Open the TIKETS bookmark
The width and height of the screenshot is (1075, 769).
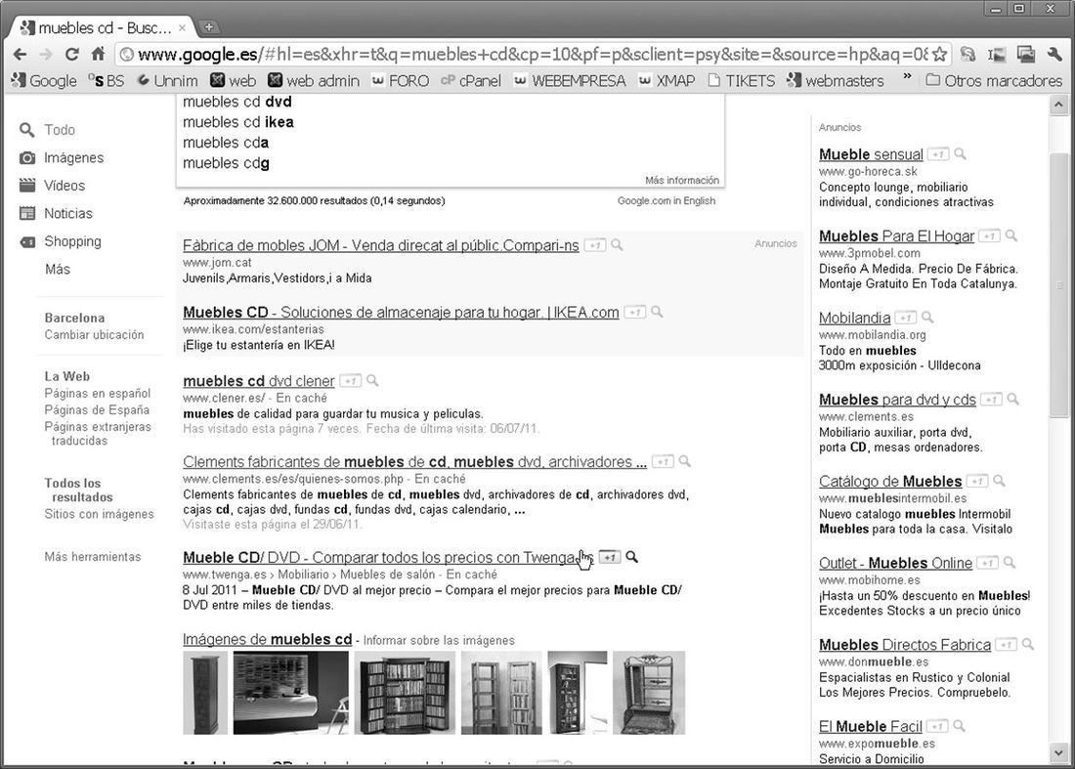coord(741,81)
